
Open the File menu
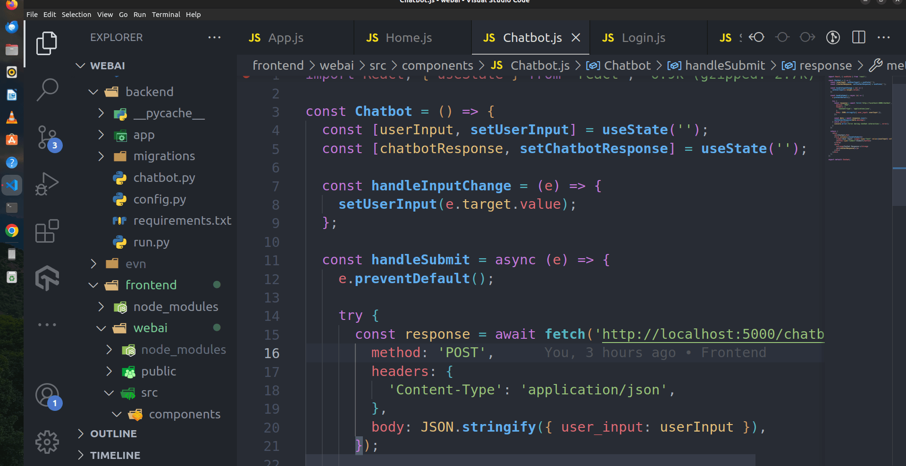pyautogui.click(x=32, y=15)
